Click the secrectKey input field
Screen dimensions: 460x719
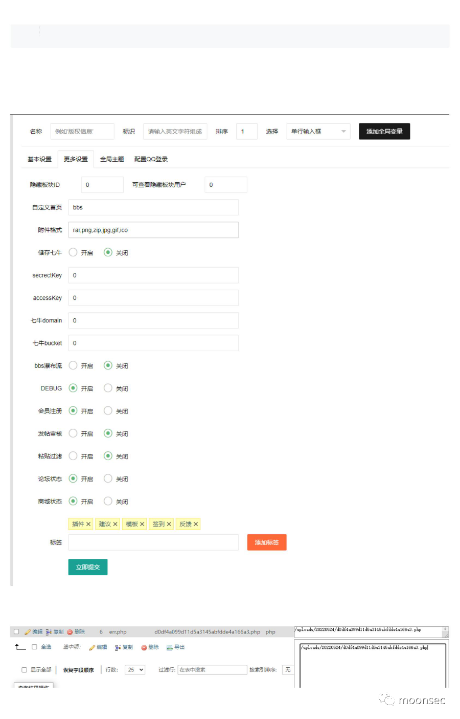tap(153, 275)
